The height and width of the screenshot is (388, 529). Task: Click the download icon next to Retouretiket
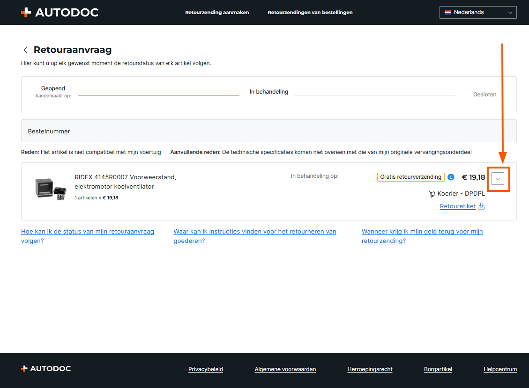[x=481, y=206]
